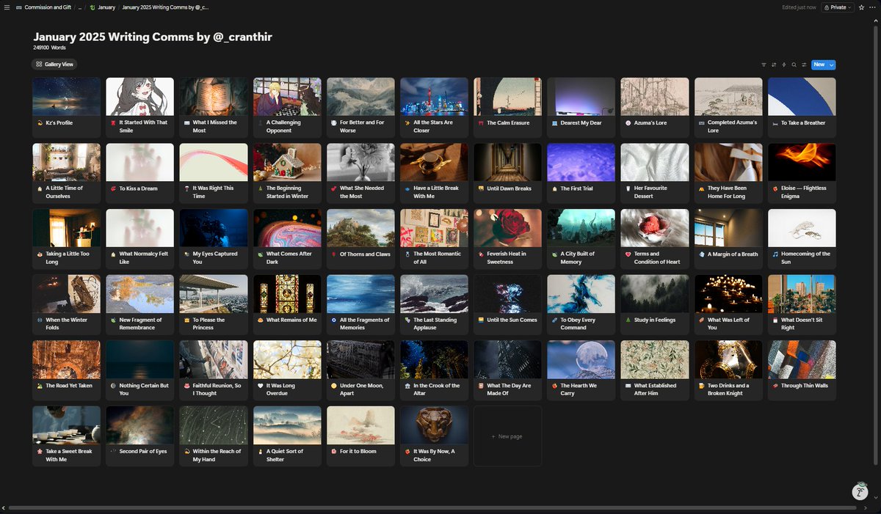This screenshot has width=881, height=514.
Task: Click the sort arrows icon
Action: [774, 65]
